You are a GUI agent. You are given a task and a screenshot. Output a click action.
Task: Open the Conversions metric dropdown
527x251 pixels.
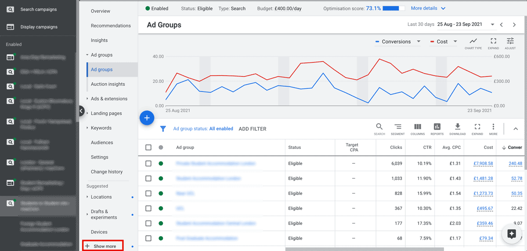pyautogui.click(x=419, y=42)
